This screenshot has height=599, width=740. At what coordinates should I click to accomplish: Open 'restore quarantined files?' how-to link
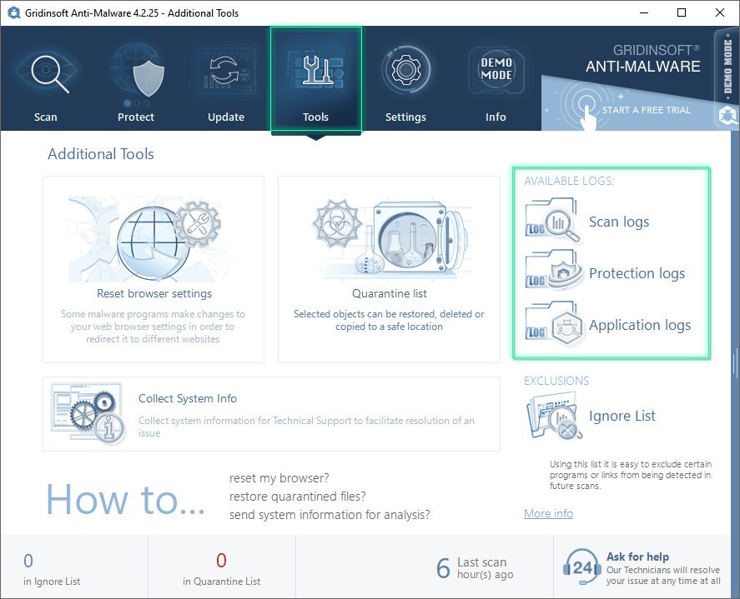coord(298,497)
